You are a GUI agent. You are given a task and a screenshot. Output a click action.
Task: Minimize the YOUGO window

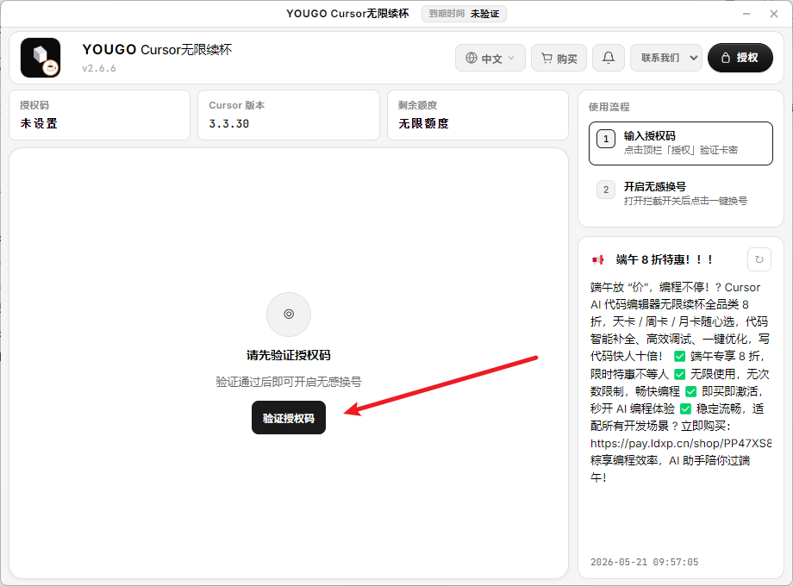[746, 14]
